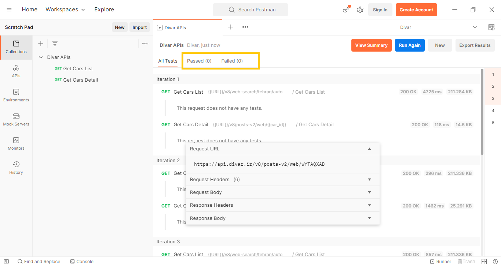This screenshot has height=266, width=501.
Task: Click the View Summary button
Action: point(372,45)
